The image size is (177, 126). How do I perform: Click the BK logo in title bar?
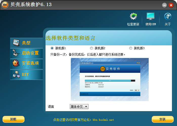point(5,5)
